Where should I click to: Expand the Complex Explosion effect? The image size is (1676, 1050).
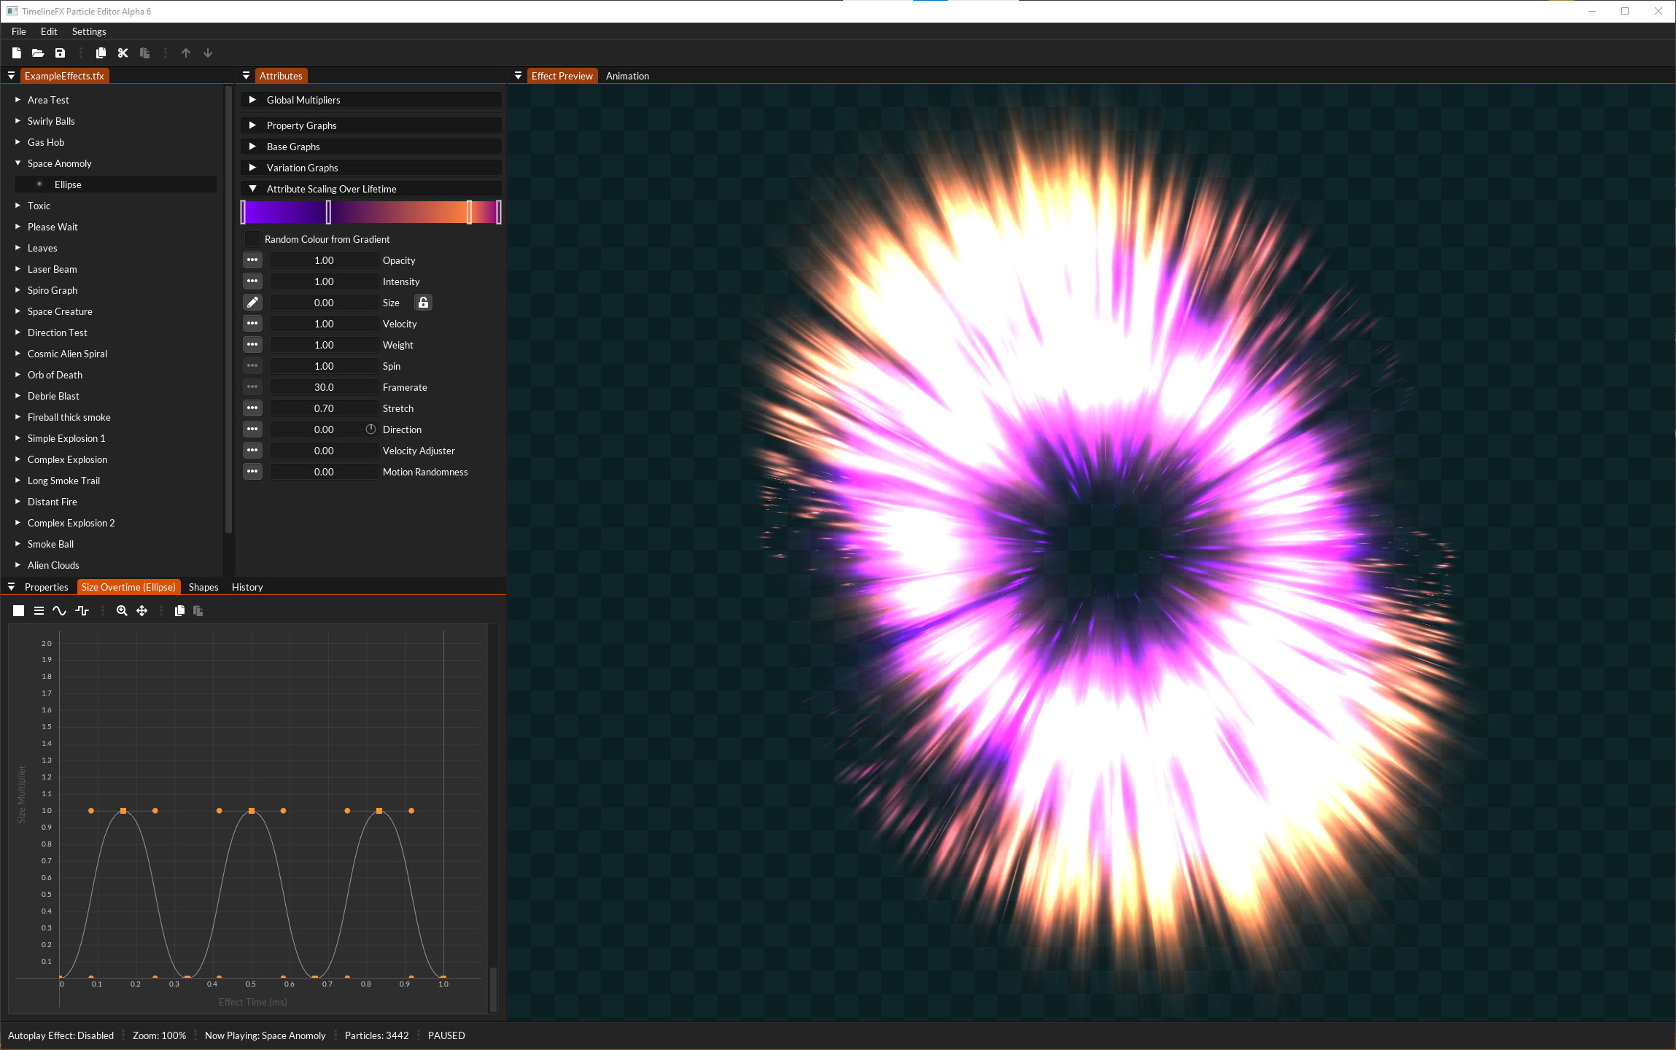click(18, 459)
